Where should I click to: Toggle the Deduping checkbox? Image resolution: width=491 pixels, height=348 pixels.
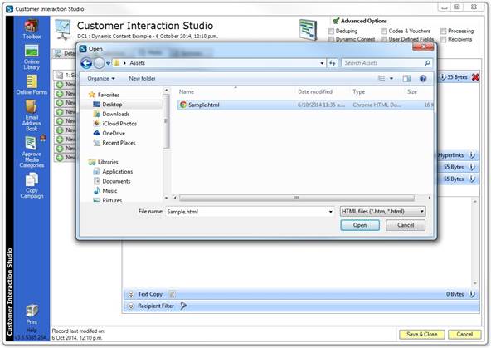tap(331, 32)
